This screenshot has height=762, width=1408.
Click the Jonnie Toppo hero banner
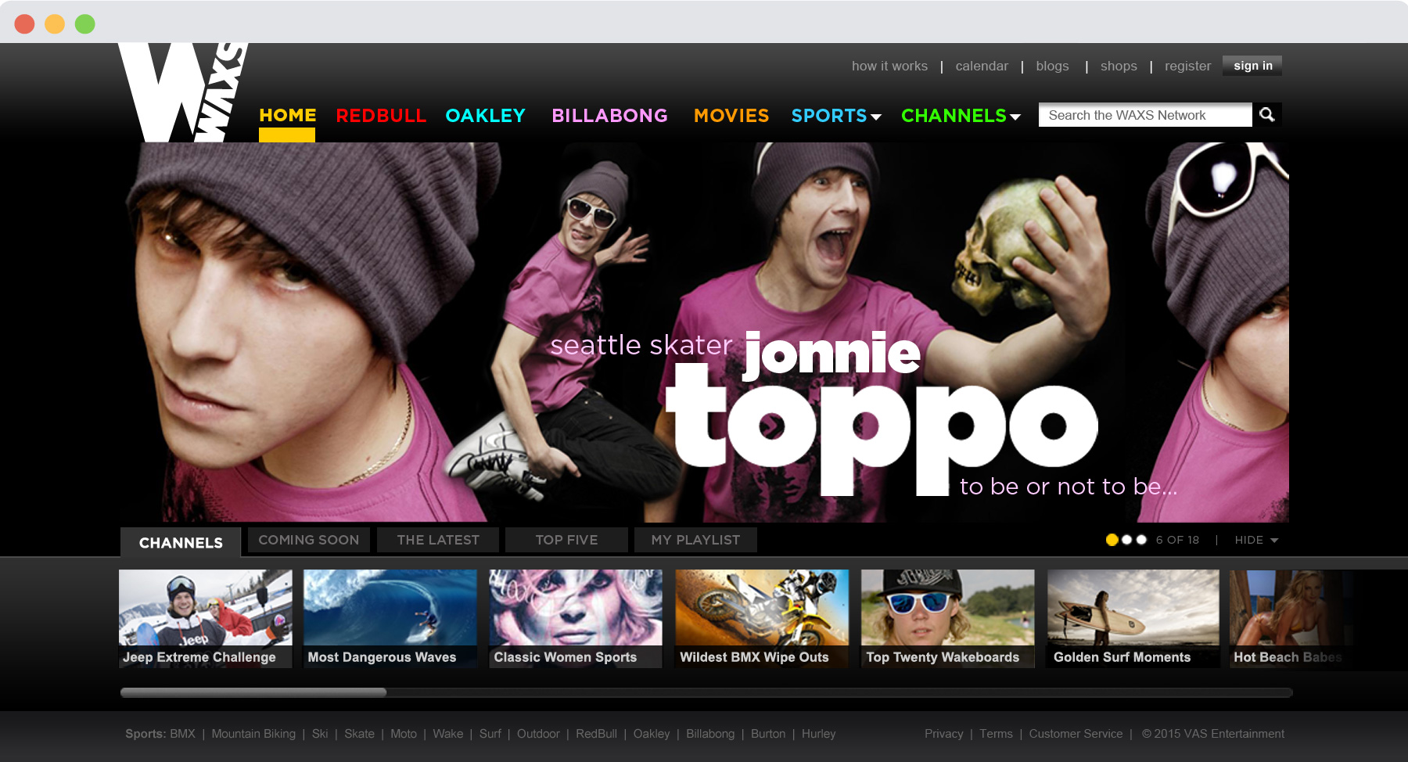tap(704, 332)
